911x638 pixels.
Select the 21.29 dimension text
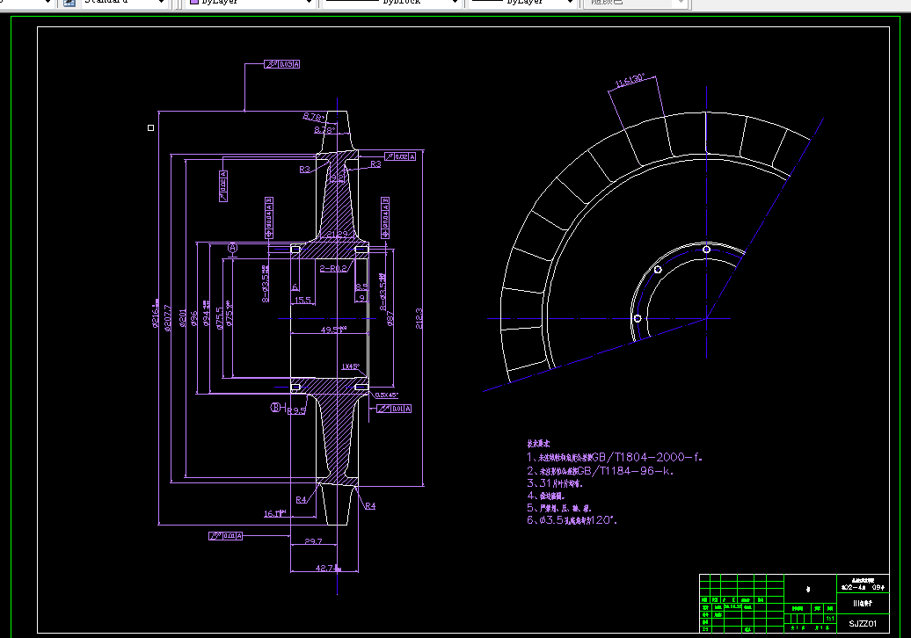[338, 235]
